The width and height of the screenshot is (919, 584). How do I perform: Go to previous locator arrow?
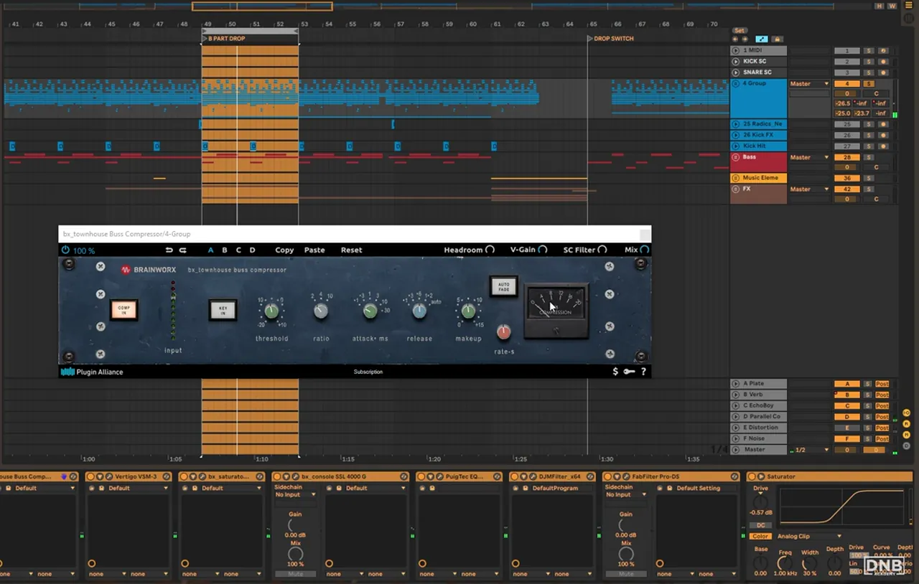click(x=735, y=39)
